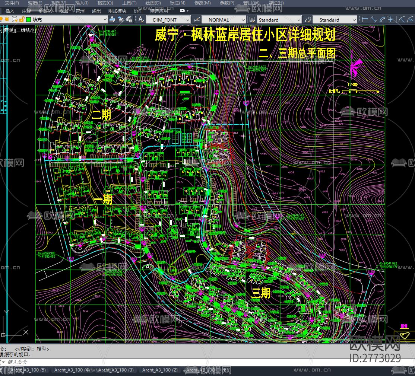Viewport: 415px width, 376px height.
Task: Open the Archt_A3_100 (2) layout tab
Action: 160,370
